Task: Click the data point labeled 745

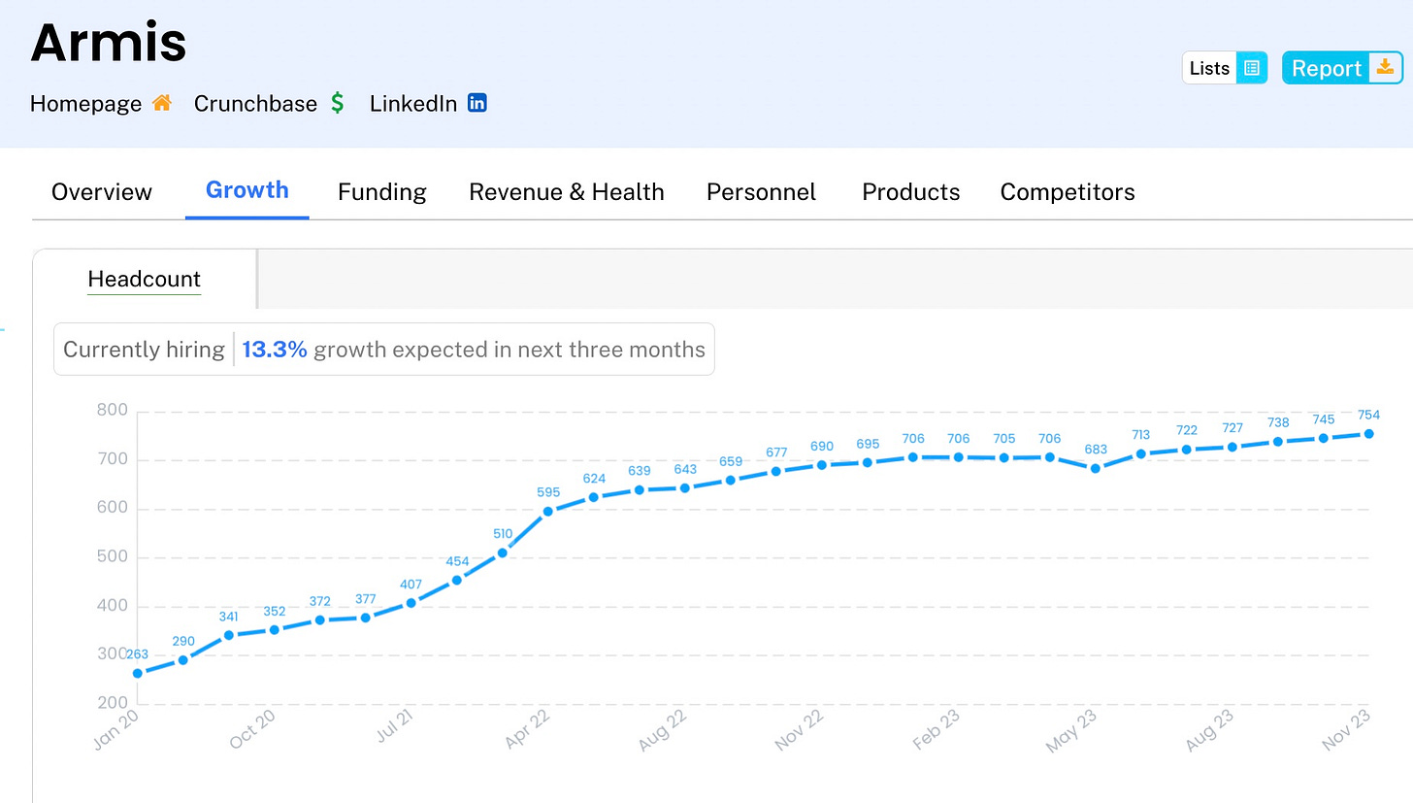Action: point(1324,438)
